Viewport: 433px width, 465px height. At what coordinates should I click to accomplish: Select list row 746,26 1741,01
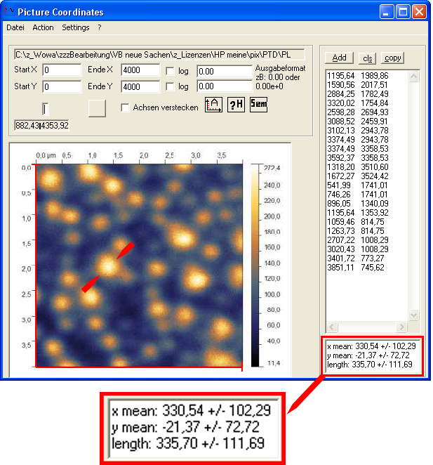[x=358, y=195]
